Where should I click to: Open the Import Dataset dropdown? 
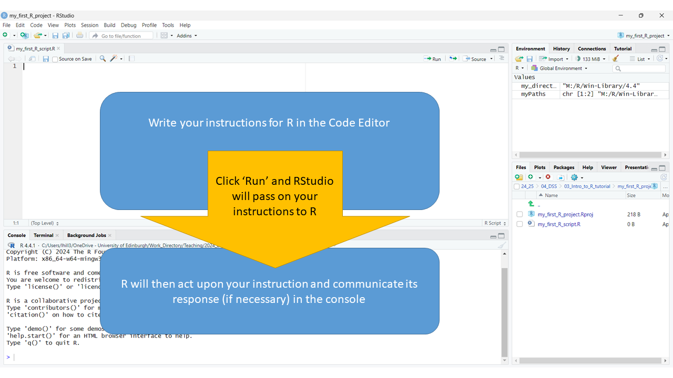click(554, 59)
